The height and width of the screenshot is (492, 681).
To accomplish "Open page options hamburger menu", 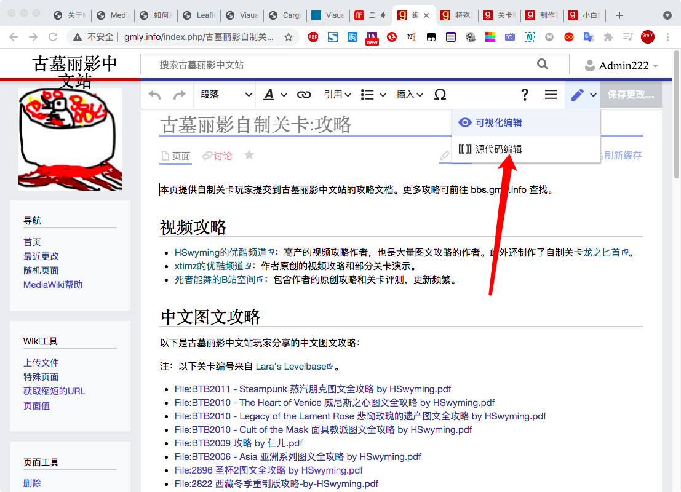I will pos(551,95).
